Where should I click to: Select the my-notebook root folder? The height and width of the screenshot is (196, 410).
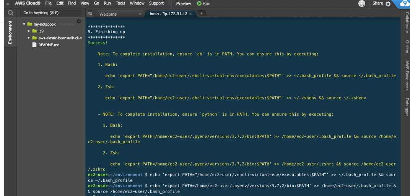coord(45,24)
